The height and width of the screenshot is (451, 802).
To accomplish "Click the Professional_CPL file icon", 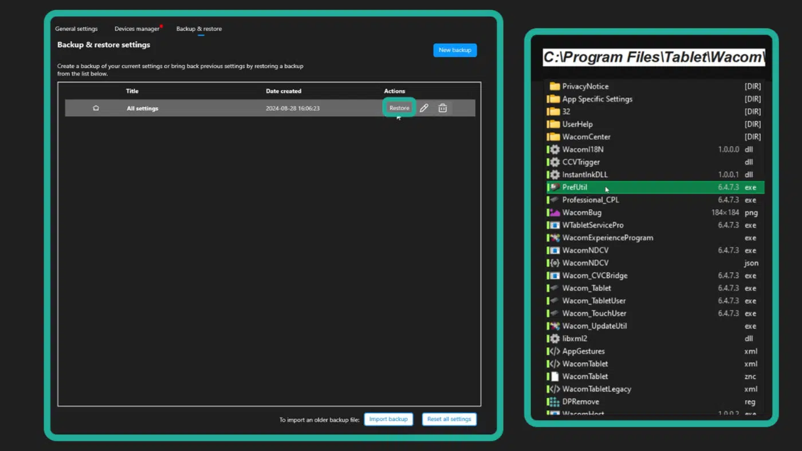I will 554,200.
